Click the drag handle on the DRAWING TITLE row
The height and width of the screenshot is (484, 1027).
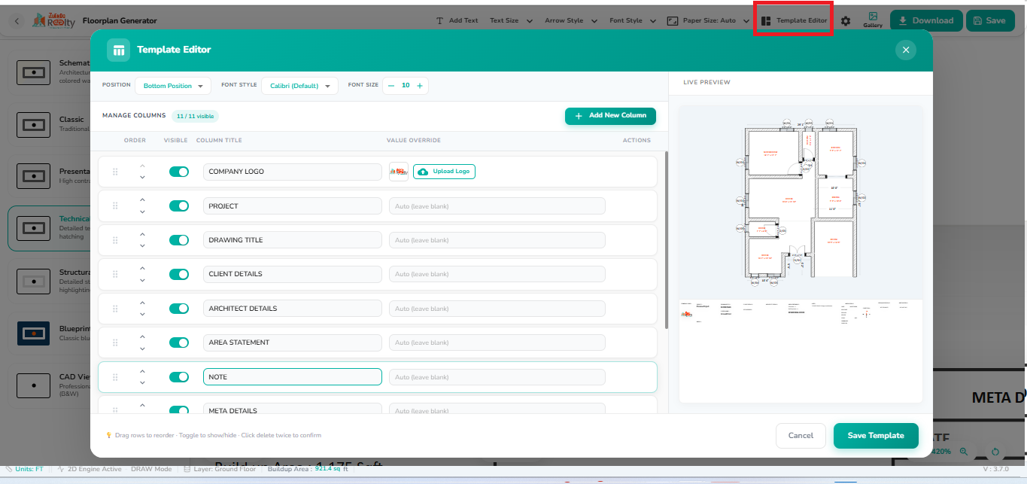(115, 240)
